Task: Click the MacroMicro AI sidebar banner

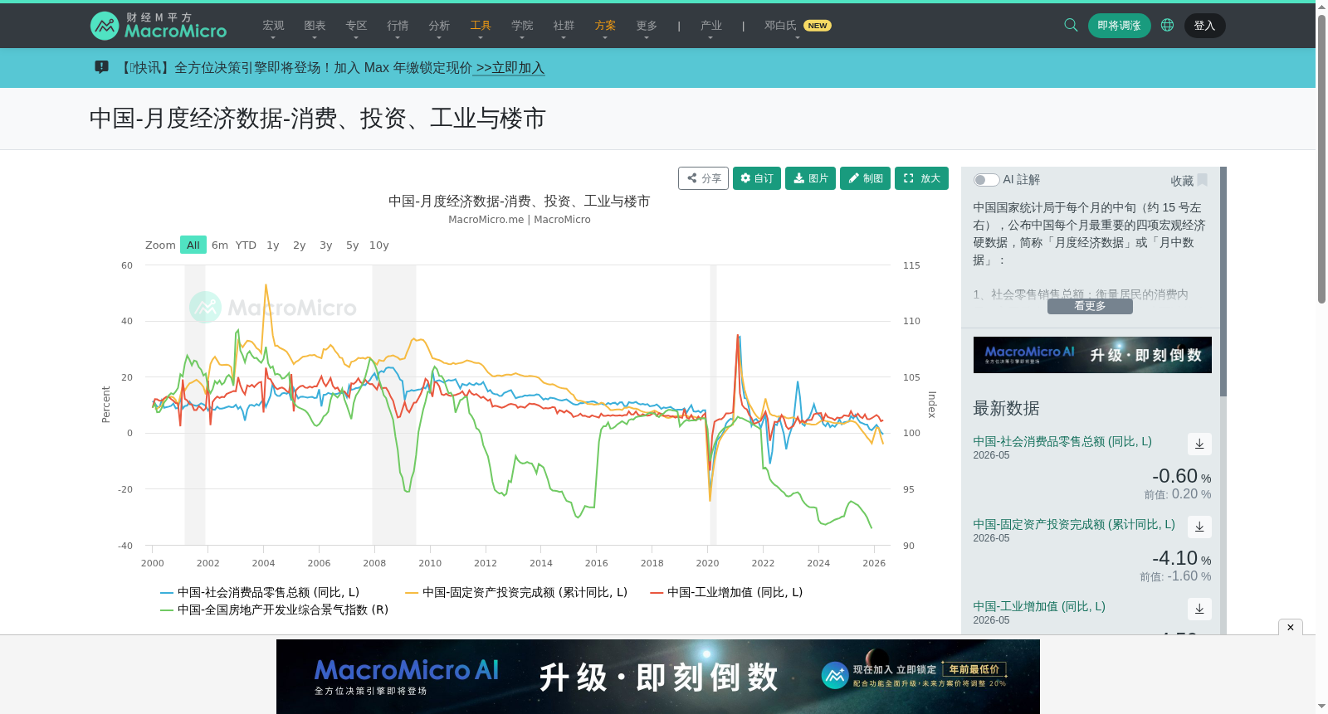Action: point(1092,355)
